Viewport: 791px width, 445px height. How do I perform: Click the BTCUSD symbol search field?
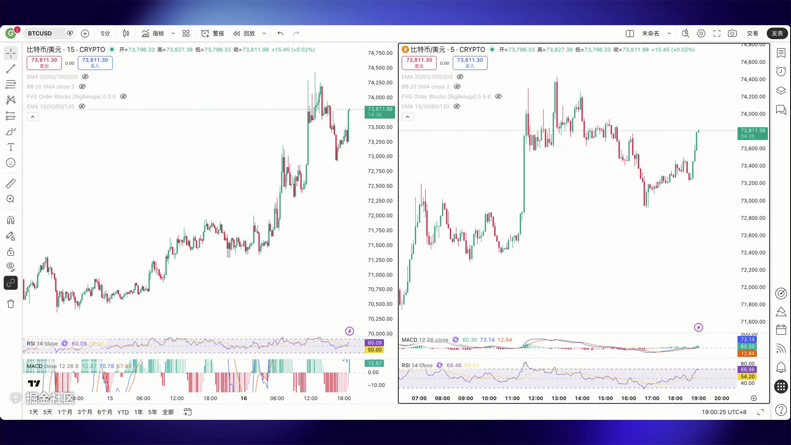click(x=40, y=33)
